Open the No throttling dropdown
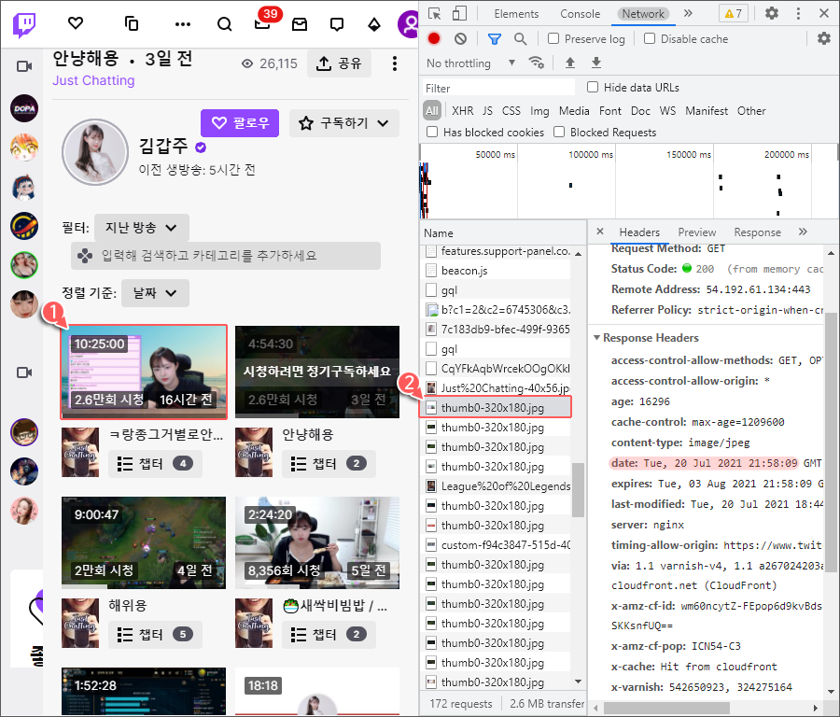Screen dimensions: 840x717 tap(460, 63)
